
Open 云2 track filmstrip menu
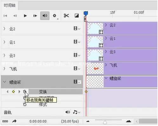point(77,29)
